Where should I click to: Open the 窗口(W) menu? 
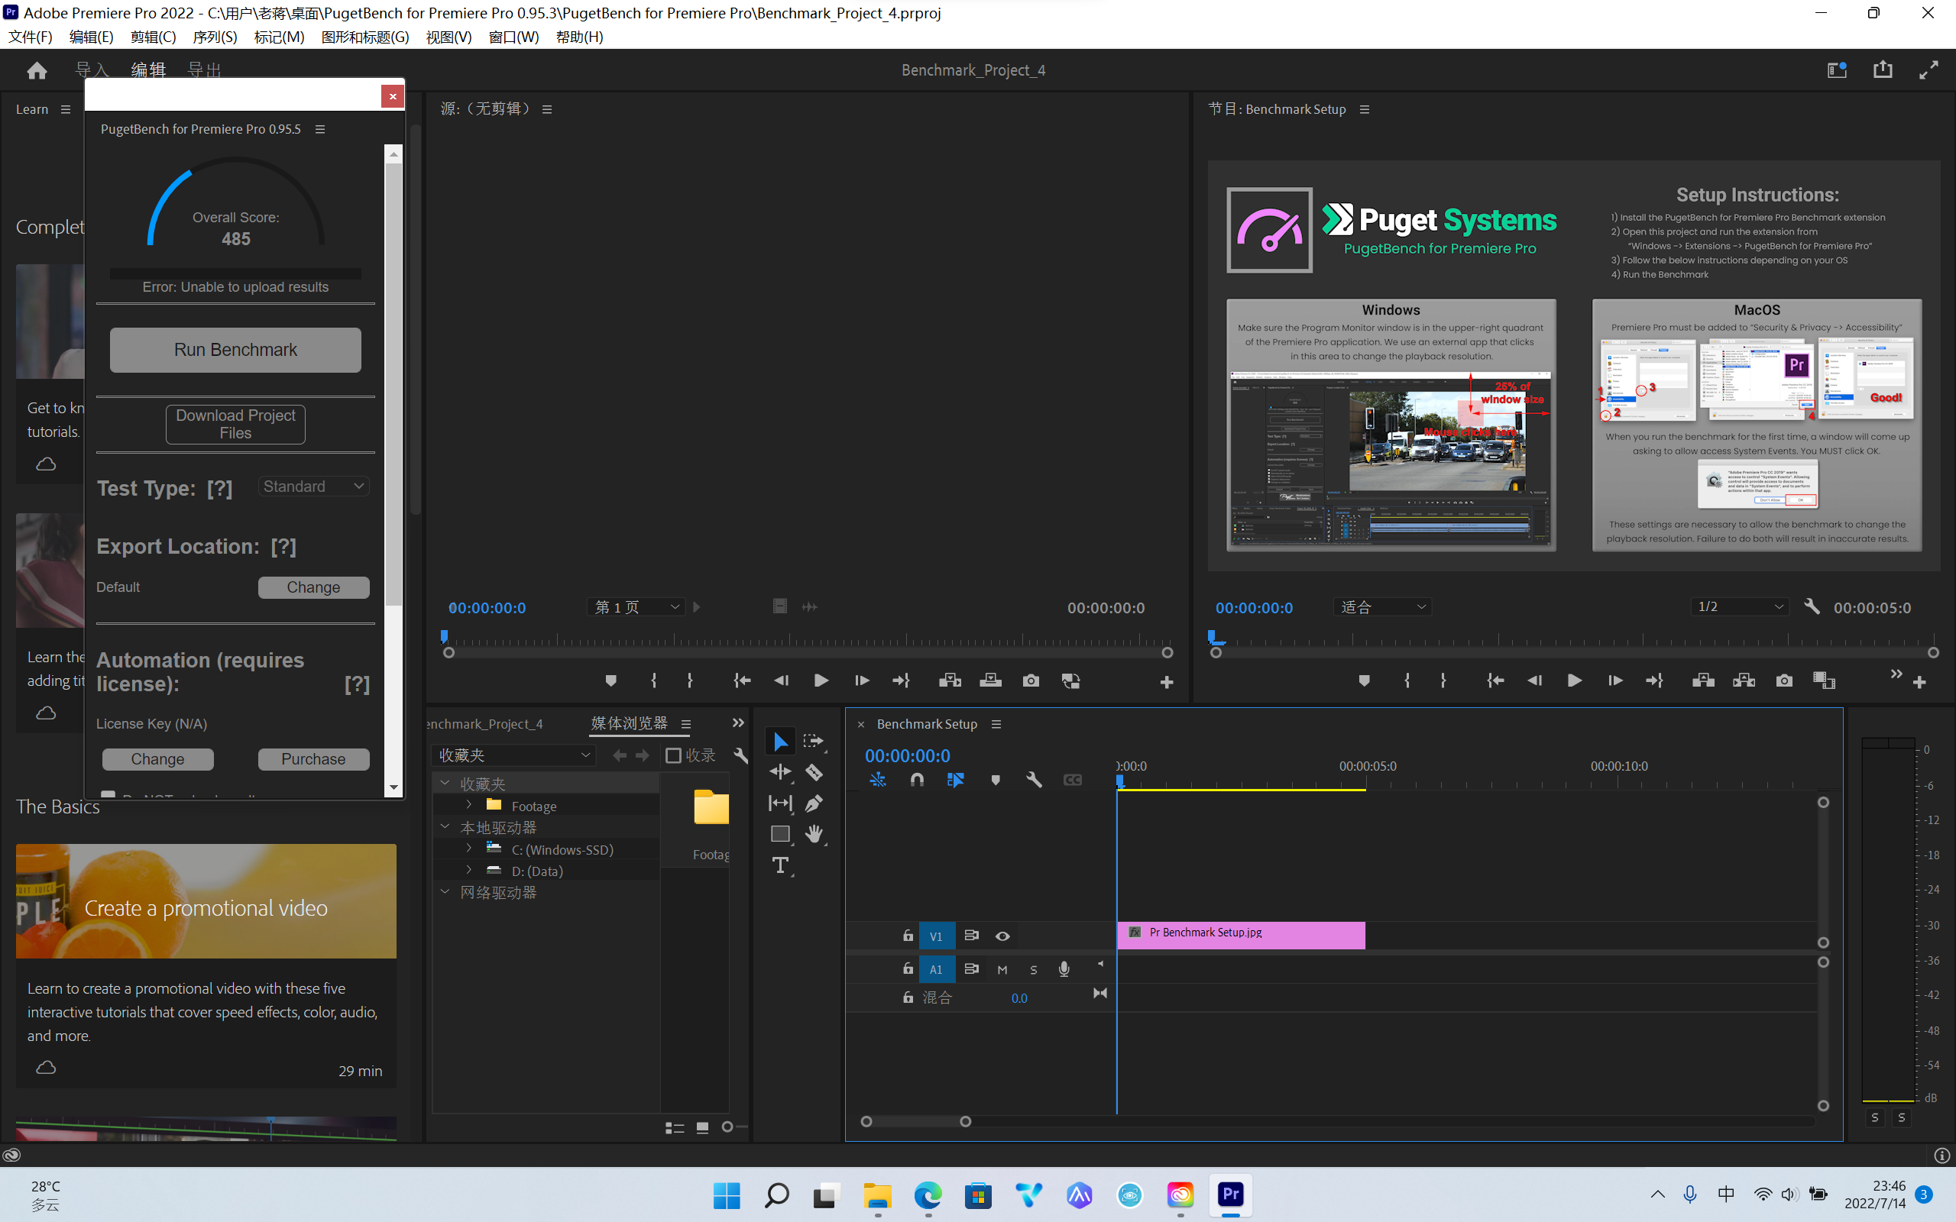(x=514, y=37)
